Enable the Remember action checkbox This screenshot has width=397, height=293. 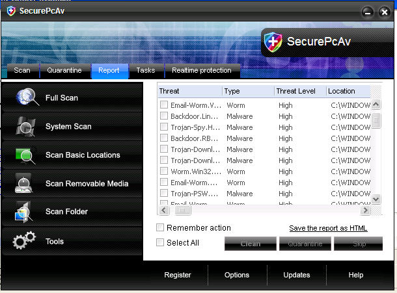(x=160, y=227)
